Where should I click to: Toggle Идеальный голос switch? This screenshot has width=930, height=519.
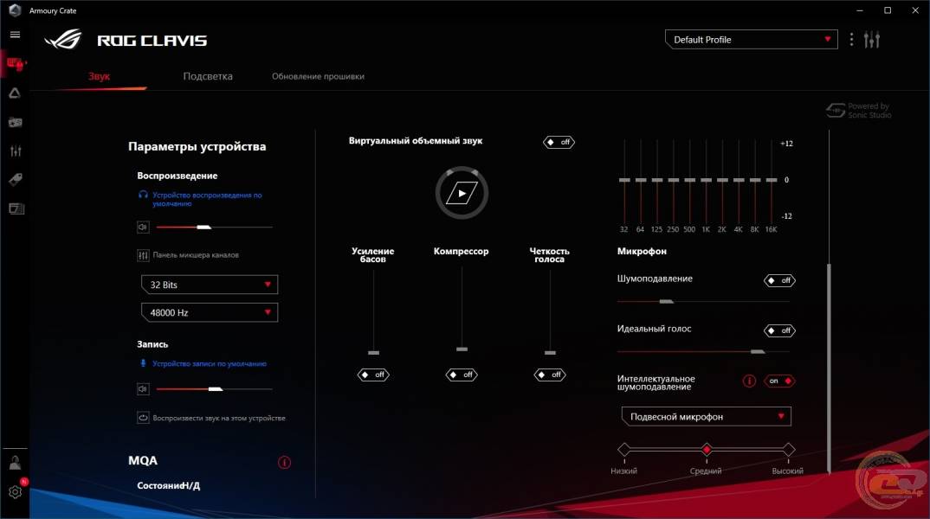point(779,330)
